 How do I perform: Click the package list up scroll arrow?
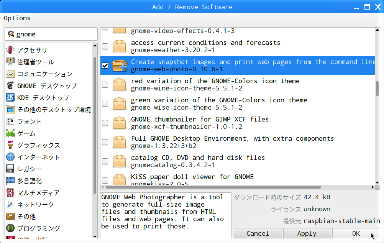click(x=377, y=30)
